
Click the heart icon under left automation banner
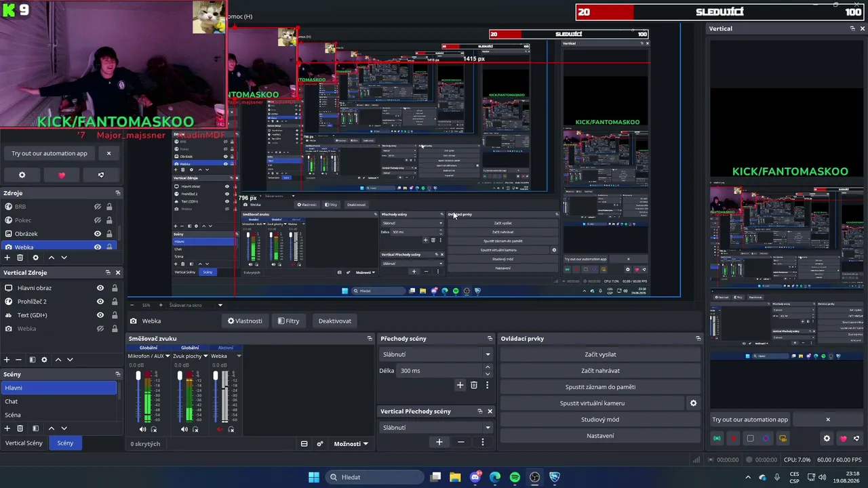pos(62,175)
